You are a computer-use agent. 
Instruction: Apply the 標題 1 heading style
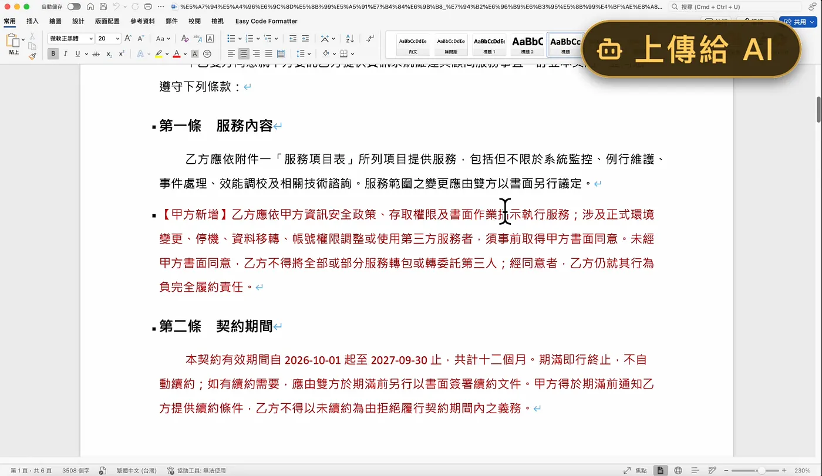(490, 44)
